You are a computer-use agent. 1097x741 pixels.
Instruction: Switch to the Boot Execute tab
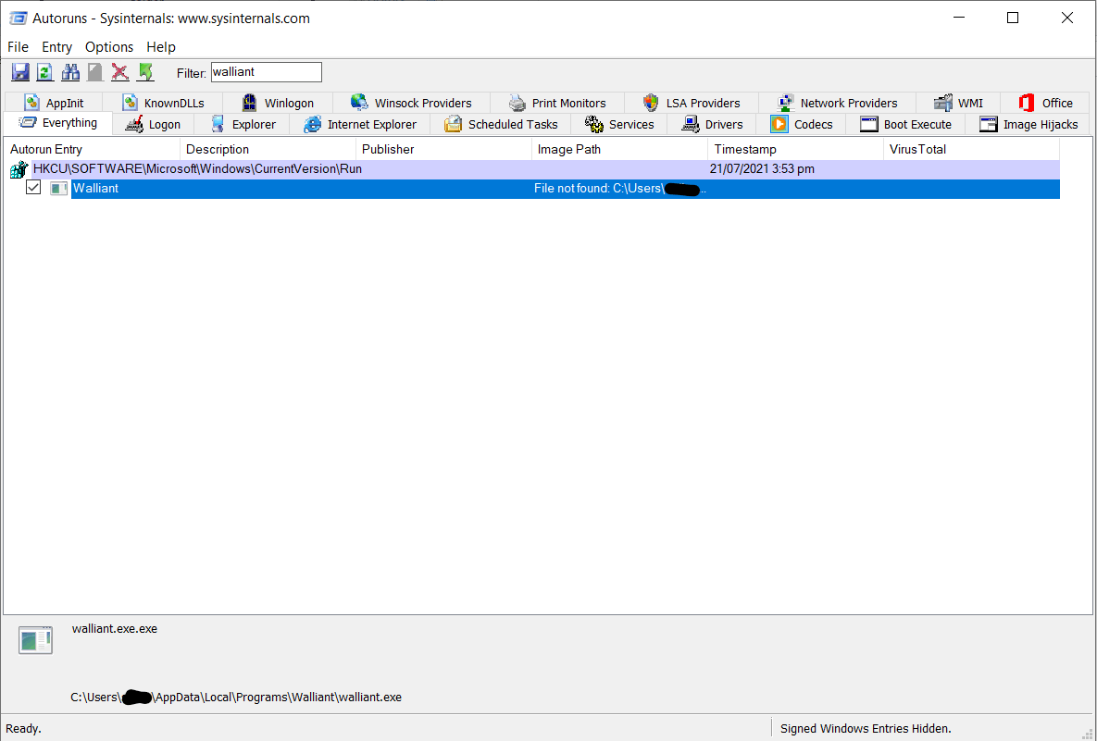tap(905, 125)
